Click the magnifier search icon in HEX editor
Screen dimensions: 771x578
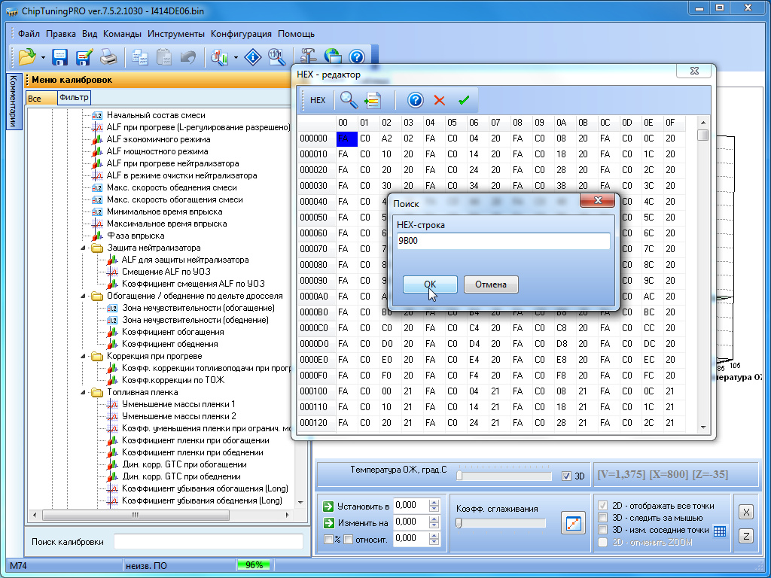tap(348, 100)
